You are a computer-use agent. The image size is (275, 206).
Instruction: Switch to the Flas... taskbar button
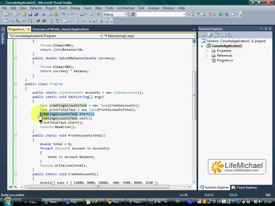73,202
